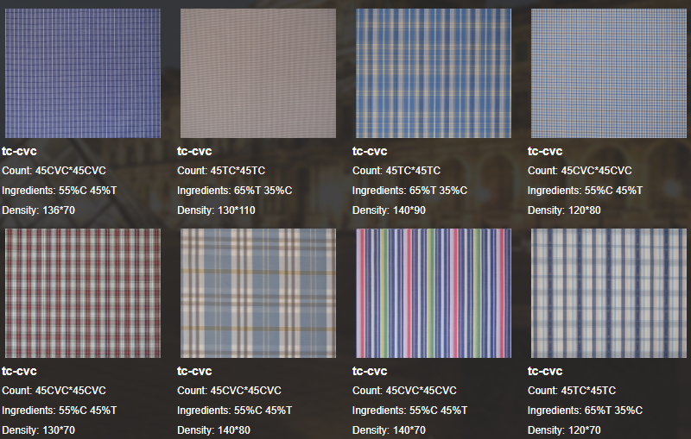This screenshot has width=691, height=439.
Task: Click tc-cvc title above Density 120*70
Action: click(546, 371)
